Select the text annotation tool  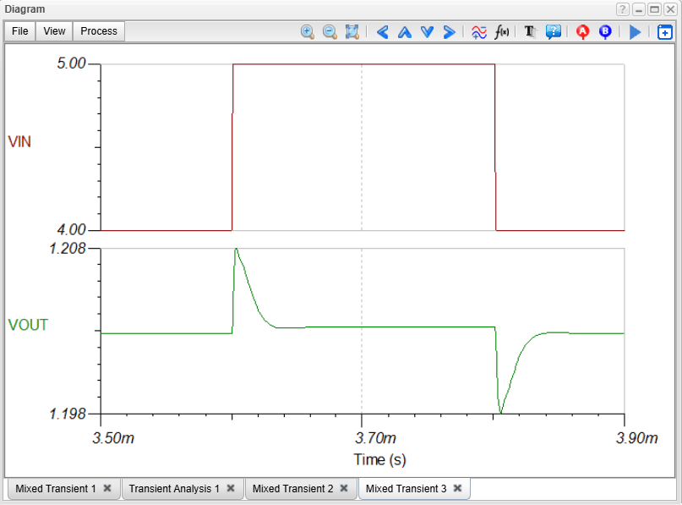(530, 31)
